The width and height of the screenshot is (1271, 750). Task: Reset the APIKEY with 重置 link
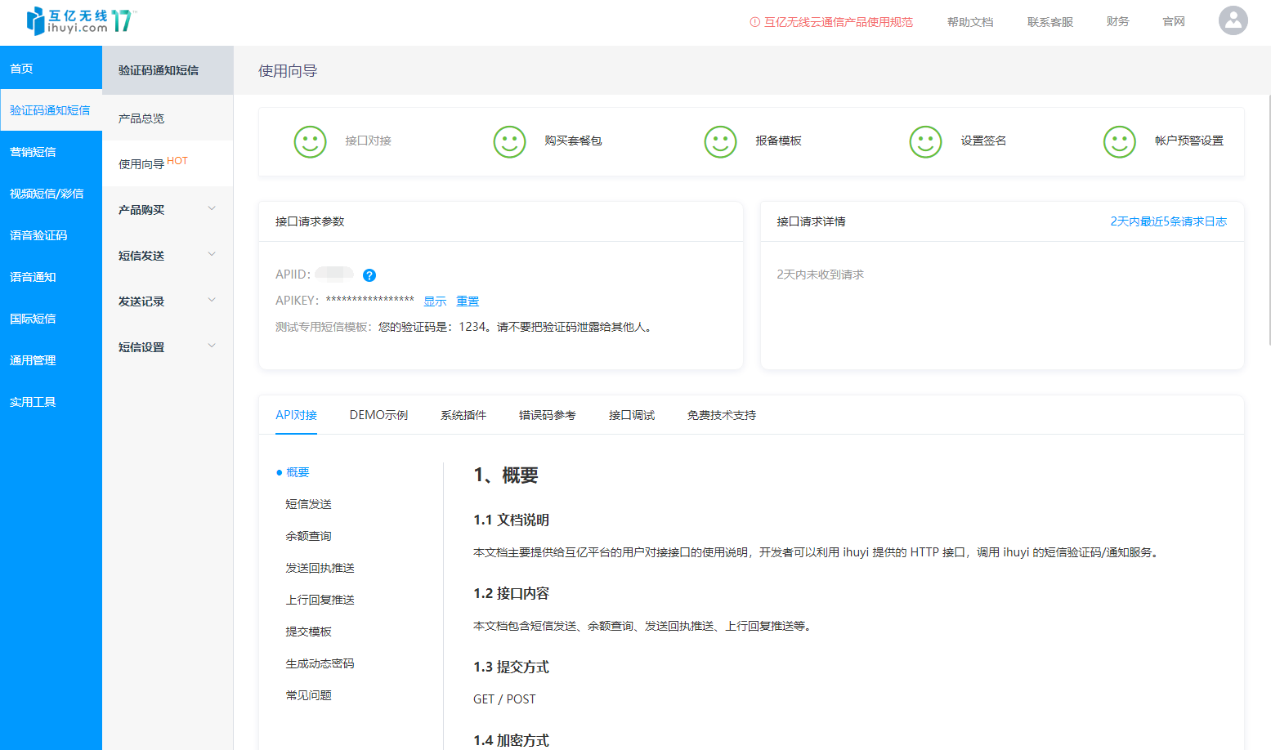[x=468, y=301]
